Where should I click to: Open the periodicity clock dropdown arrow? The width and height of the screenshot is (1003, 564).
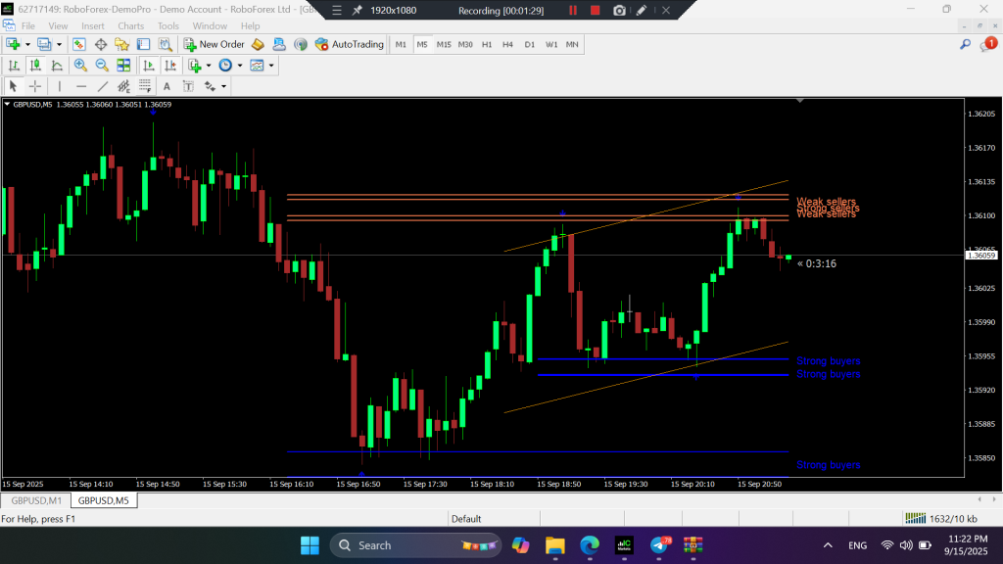pos(240,66)
